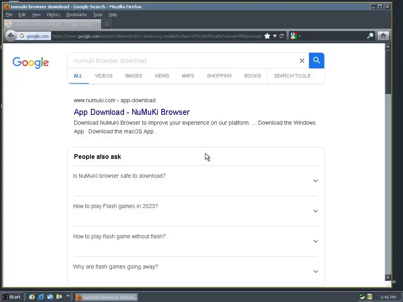Click the blue Google search button
The image size is (403, 302).
pyautogui.click(x=316, y=61)
